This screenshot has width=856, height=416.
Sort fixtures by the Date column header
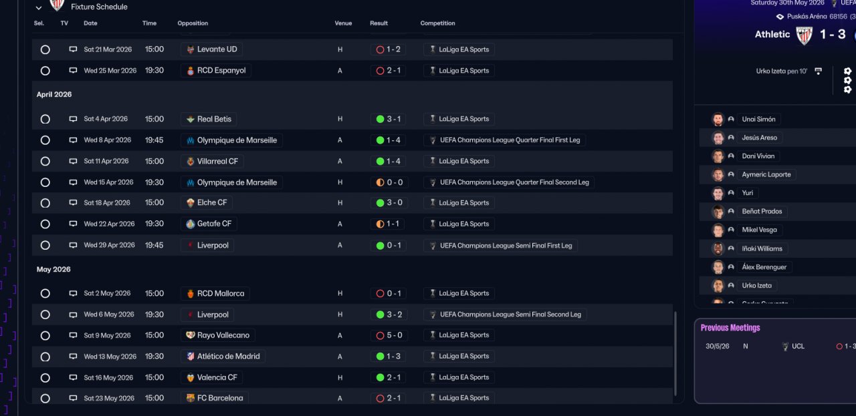(90, 23)
